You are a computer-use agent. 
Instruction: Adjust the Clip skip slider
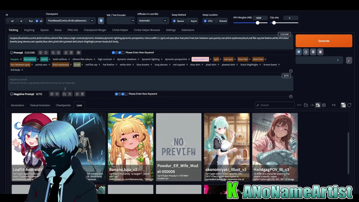coord(284,23)
